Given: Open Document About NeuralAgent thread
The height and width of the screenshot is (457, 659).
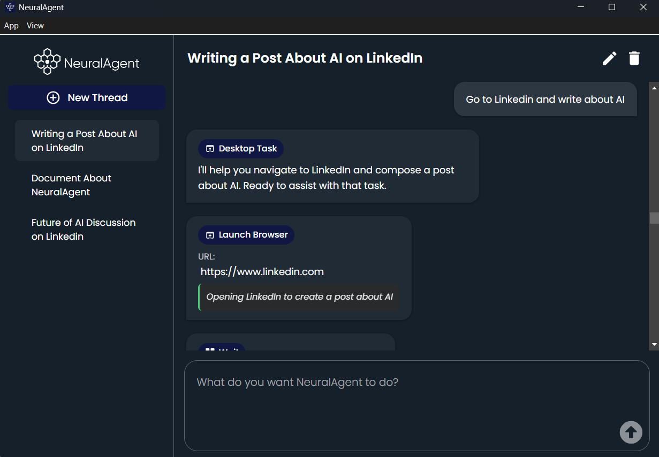Looking at the screenshot, I should (x=87, y=185).
